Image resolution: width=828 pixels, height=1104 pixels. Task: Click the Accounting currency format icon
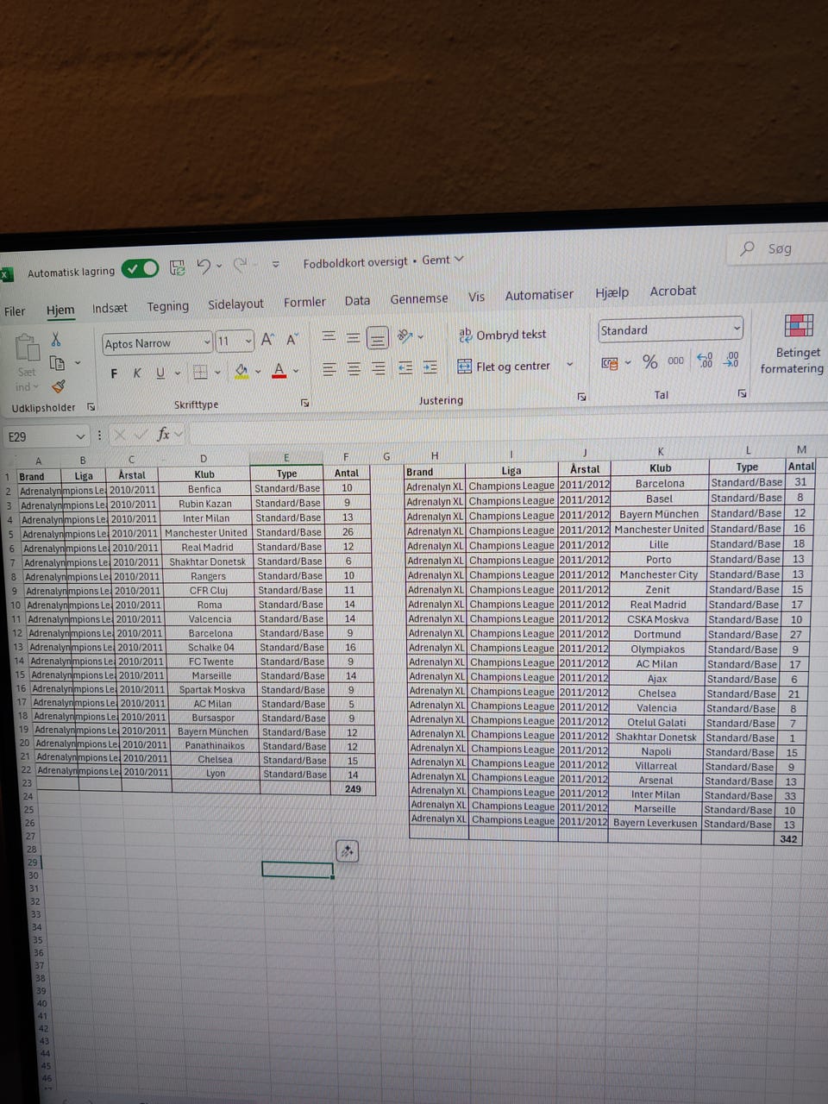(x=610, y=363)
